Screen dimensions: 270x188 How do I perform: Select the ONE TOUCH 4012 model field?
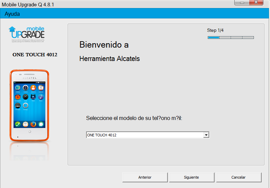(148, 135)
